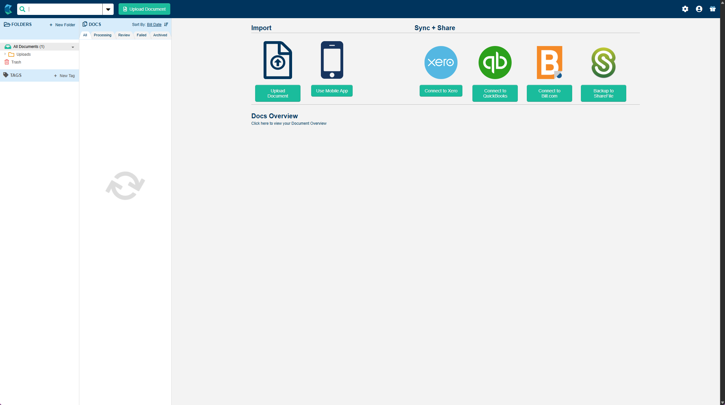Expand the Uploads folder arrow
The image size is (725, 405).
click(5, 54)
